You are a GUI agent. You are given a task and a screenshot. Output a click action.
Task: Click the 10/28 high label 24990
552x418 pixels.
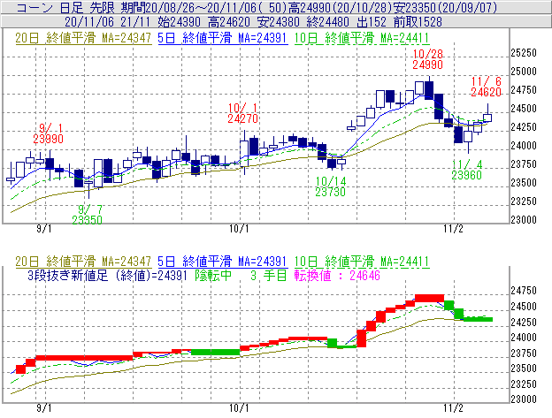pyautogui.click(x=428, y=59)
